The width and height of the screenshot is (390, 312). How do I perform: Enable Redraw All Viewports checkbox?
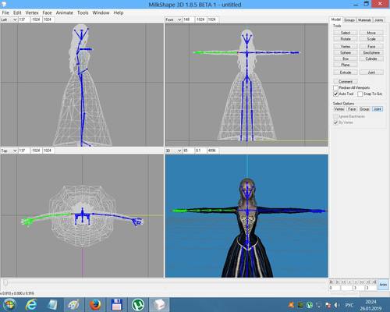(x=335, y=88)
